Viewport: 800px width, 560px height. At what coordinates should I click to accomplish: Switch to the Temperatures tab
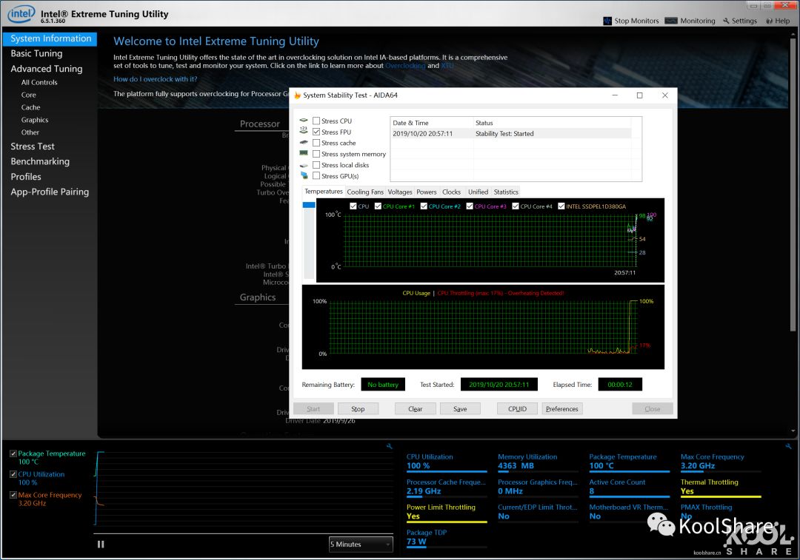[324, 191]
